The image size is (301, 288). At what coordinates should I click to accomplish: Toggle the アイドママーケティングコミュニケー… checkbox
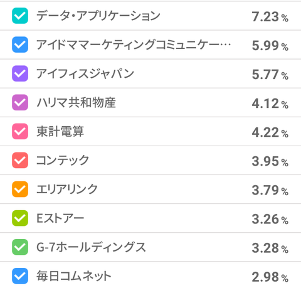coord(20,45)
